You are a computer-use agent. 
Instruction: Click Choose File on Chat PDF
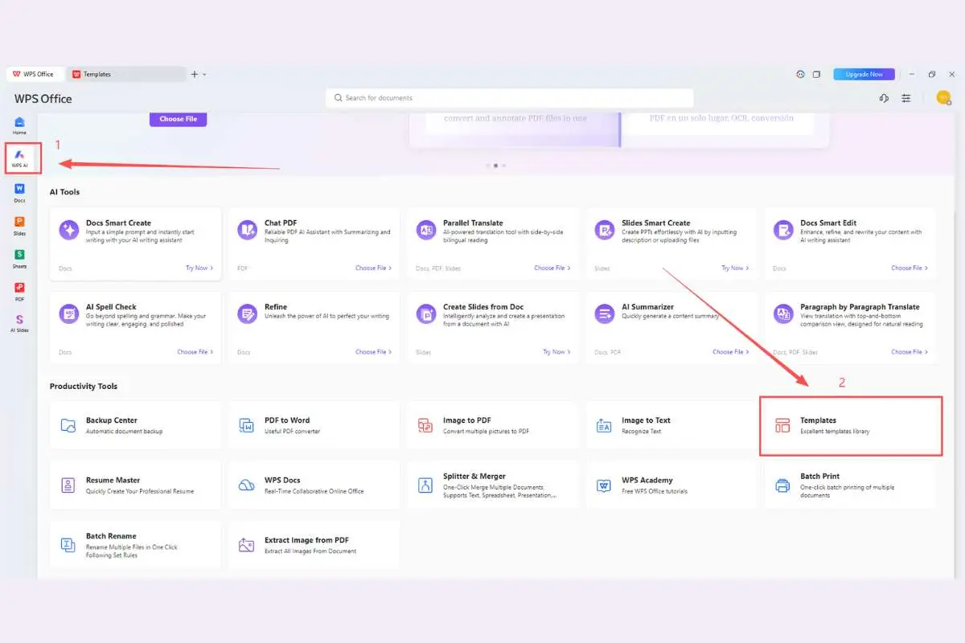(x=374, y=268)
